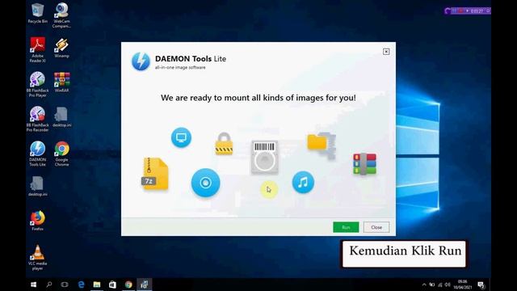This screenshot has height=291, width=517.
Task: Open WinRAR desktop shortcut
Action: 61,82
